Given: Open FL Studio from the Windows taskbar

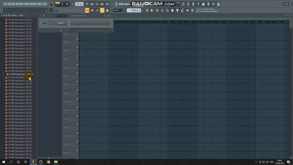Looking at the screenshot, I should click(33, 162).
